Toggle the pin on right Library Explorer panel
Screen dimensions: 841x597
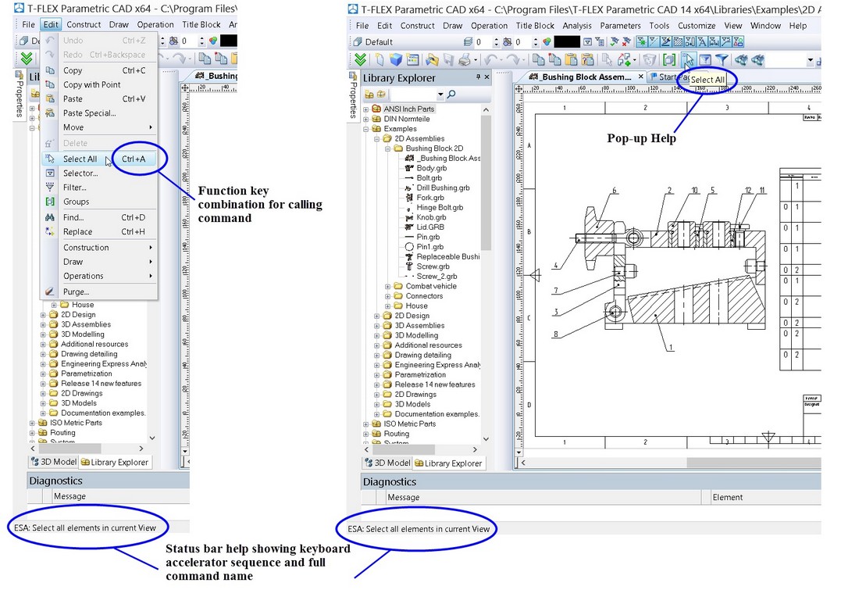pyautogui.click(x=479, y=77)
